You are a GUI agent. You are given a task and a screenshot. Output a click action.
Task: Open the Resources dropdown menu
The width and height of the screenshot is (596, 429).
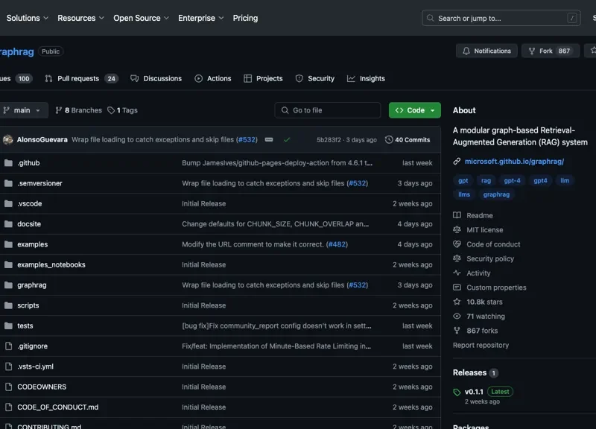click(x=80, y=18)
